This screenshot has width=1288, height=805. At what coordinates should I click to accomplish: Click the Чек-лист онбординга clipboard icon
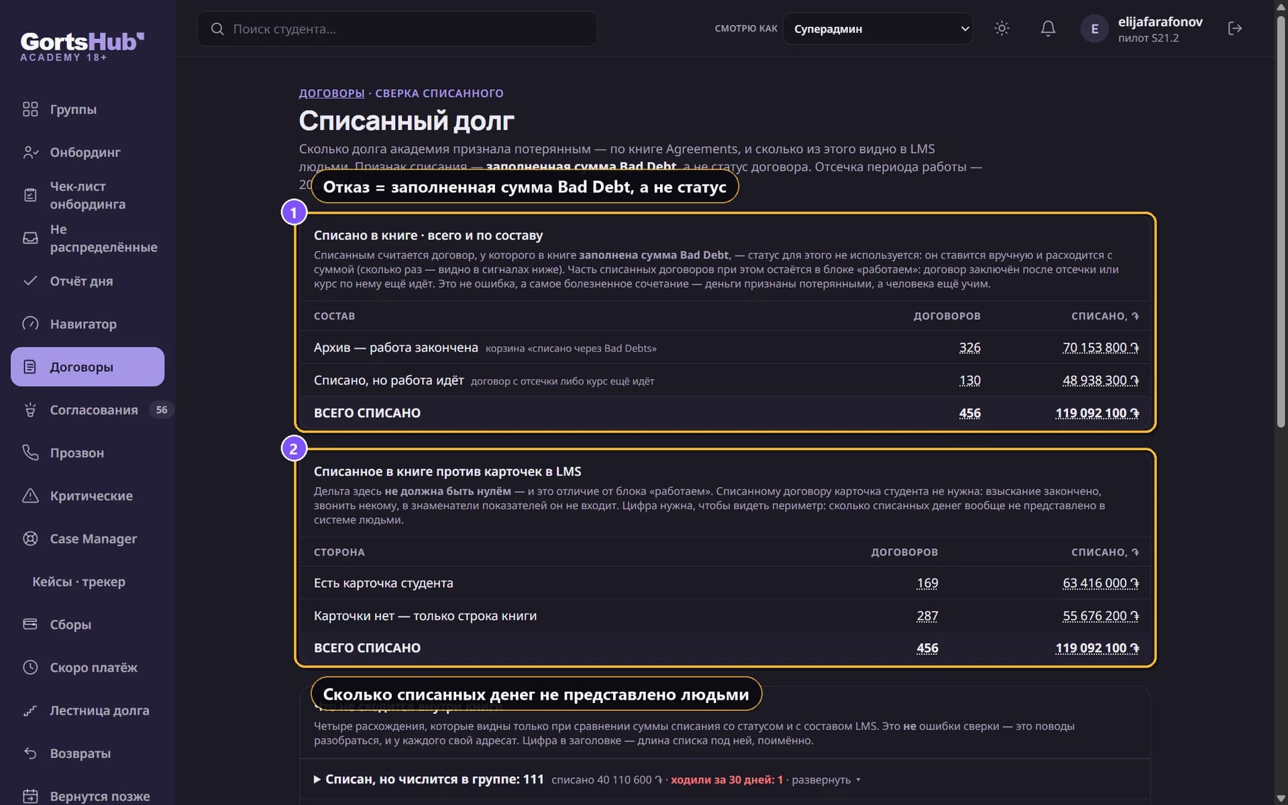(30, 195)
